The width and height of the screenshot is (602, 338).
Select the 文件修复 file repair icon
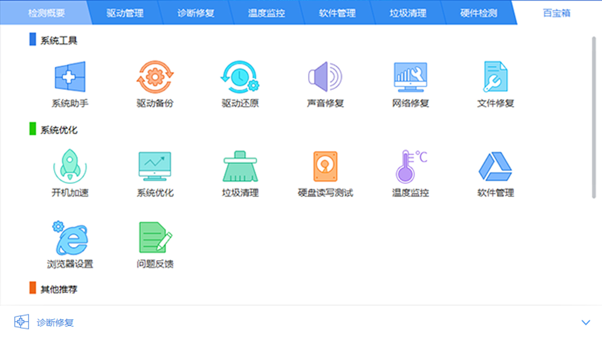click(495, 77)
